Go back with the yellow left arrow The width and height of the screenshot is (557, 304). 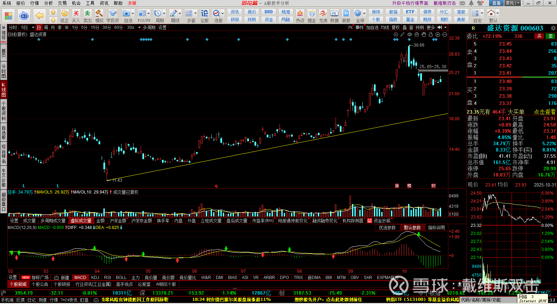(x=39, y=16)
